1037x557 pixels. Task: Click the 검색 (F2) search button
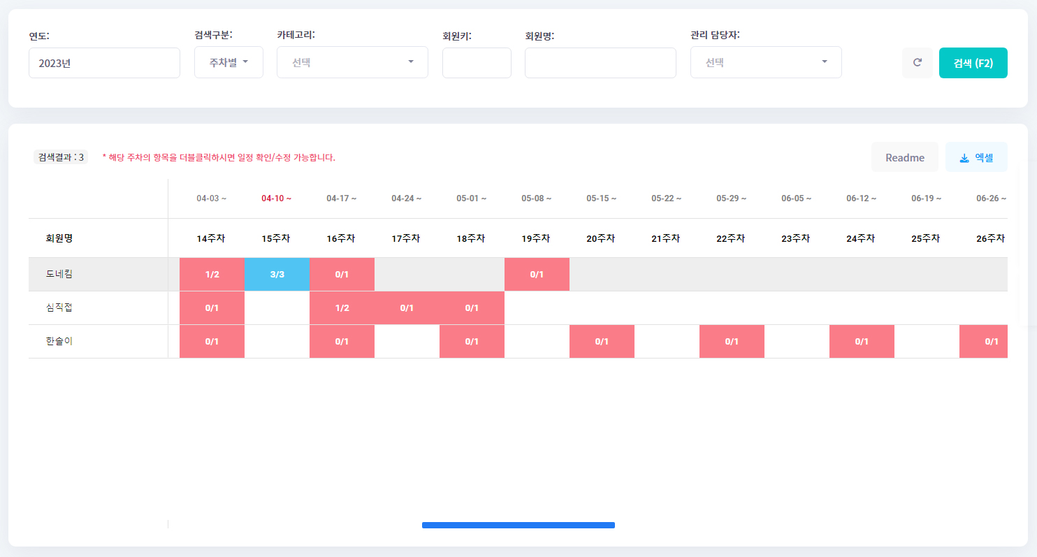[x=973, y=63]
